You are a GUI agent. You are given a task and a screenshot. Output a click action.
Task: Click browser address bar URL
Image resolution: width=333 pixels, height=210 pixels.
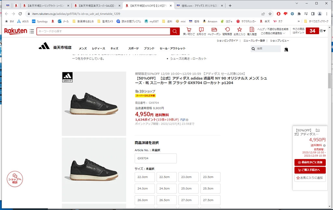[76, 14]
